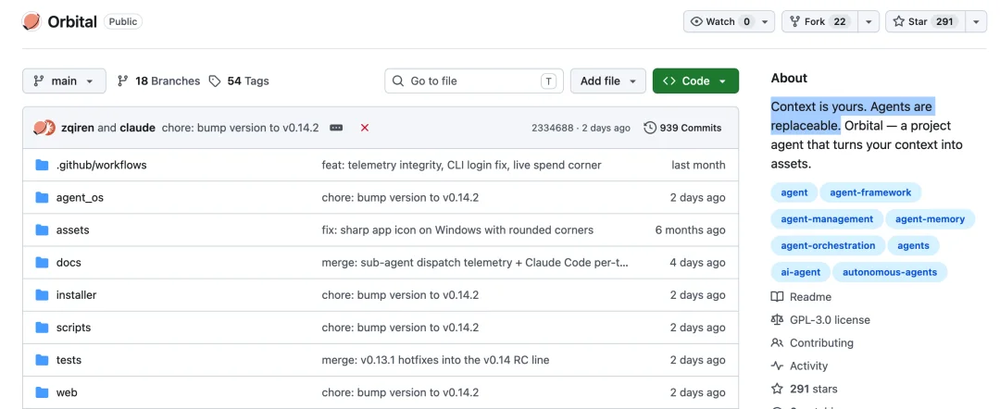The height and width of the screenshot is (409, 1000).
Task: Select the 'ai-agent' topic tag
Action: [800, 273]
